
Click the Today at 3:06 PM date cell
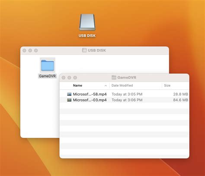coord(127,100)
